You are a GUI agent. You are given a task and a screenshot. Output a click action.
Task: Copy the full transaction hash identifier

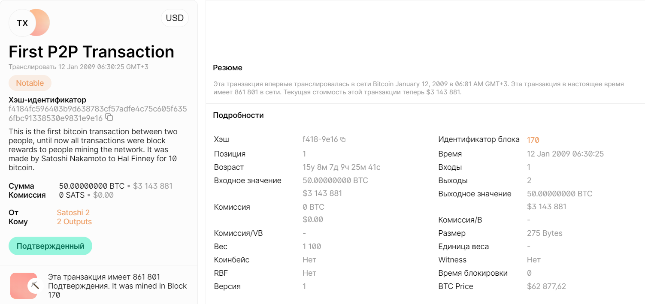pyautogui.click(x=109, y=117)
